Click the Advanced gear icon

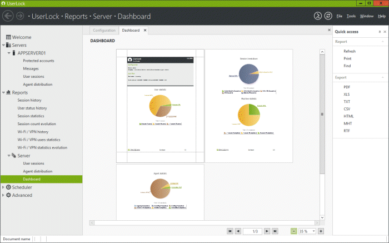tap(8, 195)
